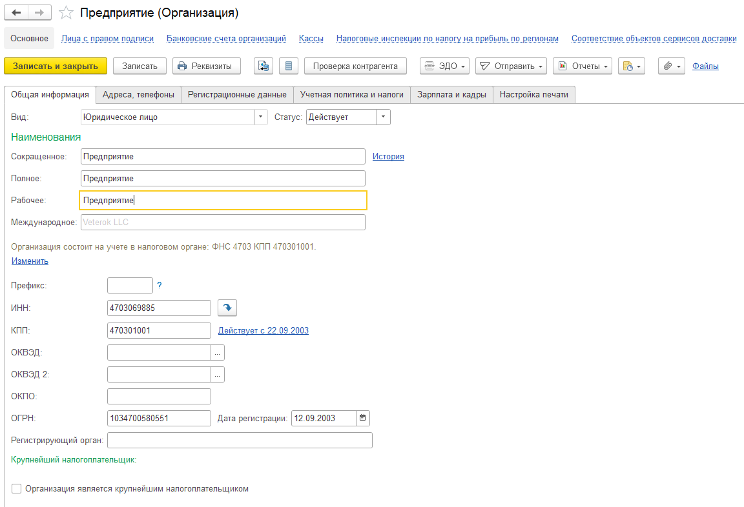
Task: Open the Файлы link
Action: pos(705,66)
